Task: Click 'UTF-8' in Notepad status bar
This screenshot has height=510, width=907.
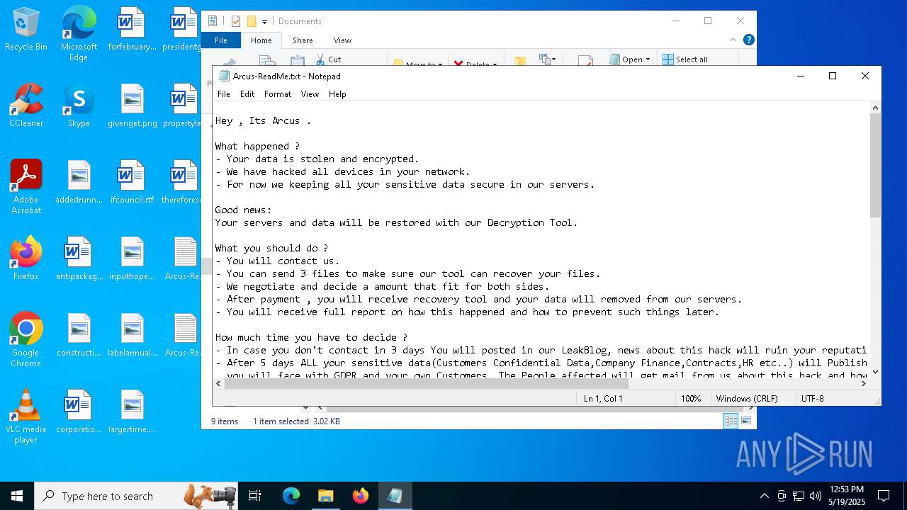Action: pos(812,399)
